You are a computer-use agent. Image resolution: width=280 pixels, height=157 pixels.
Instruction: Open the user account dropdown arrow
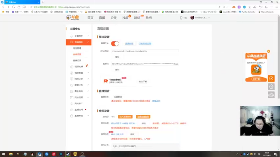209,18
